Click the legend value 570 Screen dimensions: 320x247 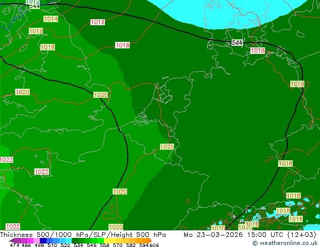click(118, 245)
